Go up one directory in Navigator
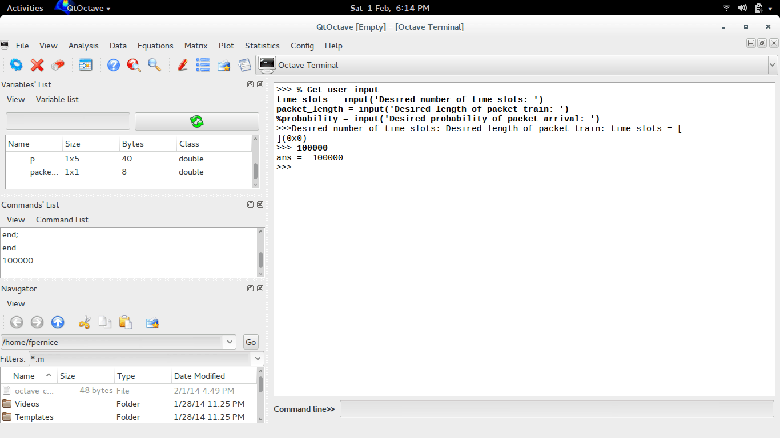 click(x=58, y=322)
